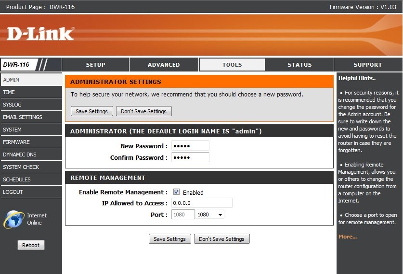The width and height of the screenshot is (403, 274).
Task: Select ADMIN in the sidebar
Action: pyautogui.click(x=31, y=80)
